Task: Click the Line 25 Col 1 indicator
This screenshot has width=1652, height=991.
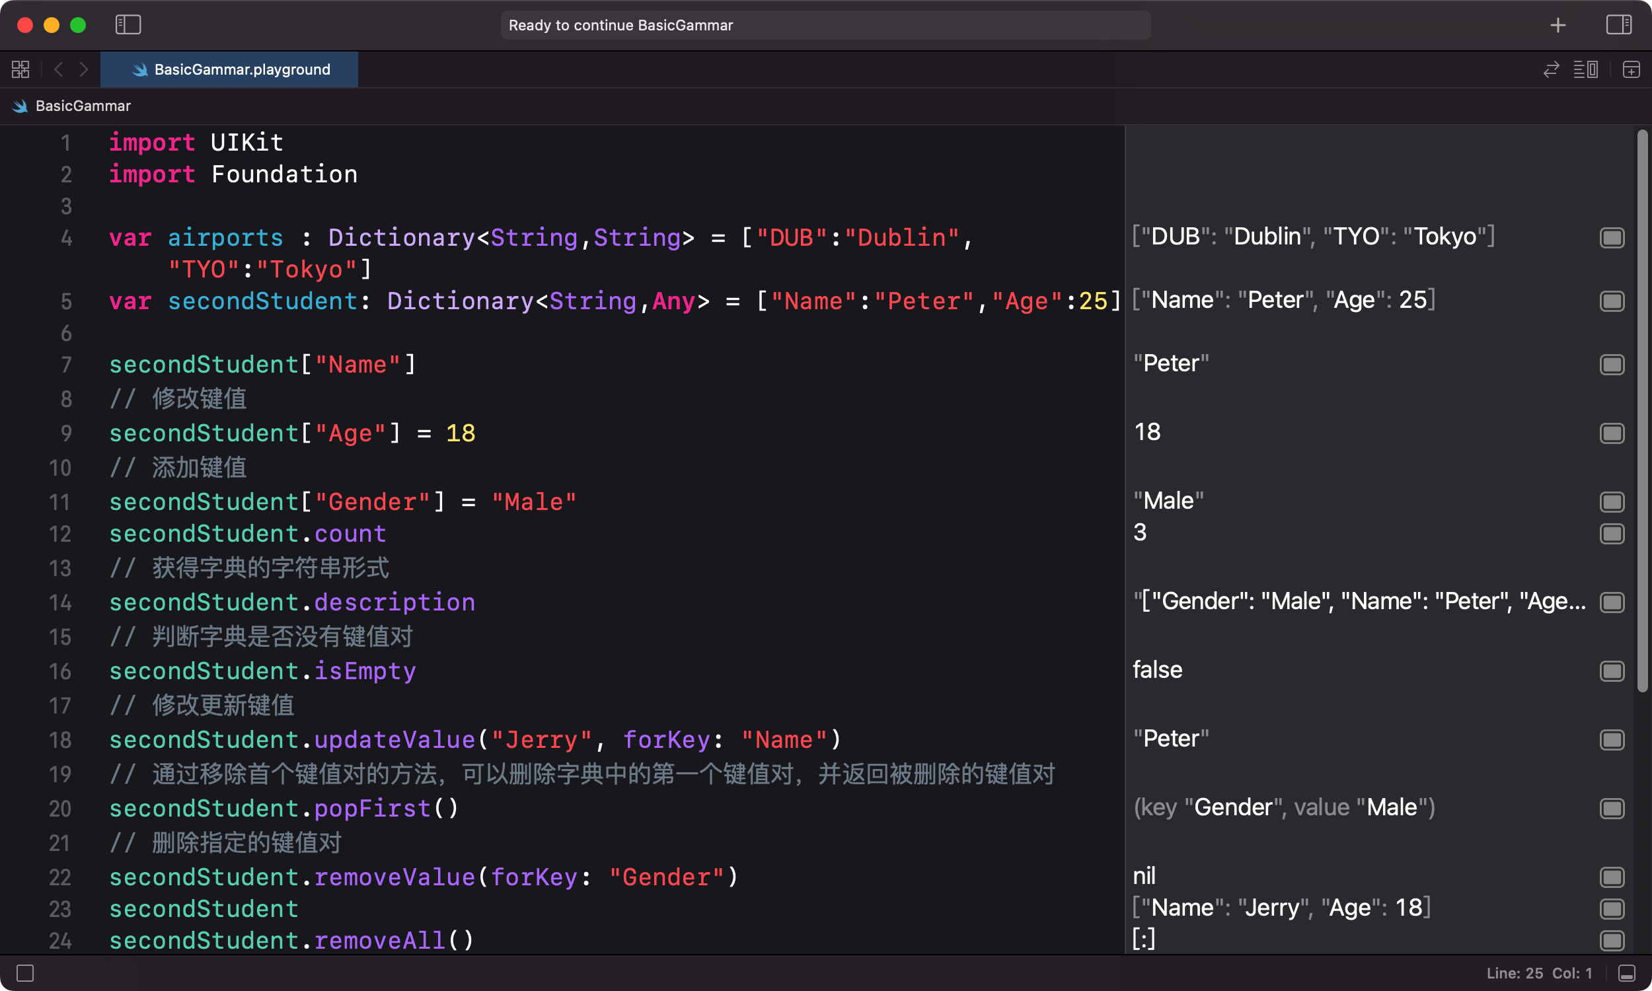Action: tap(1539, 974)
